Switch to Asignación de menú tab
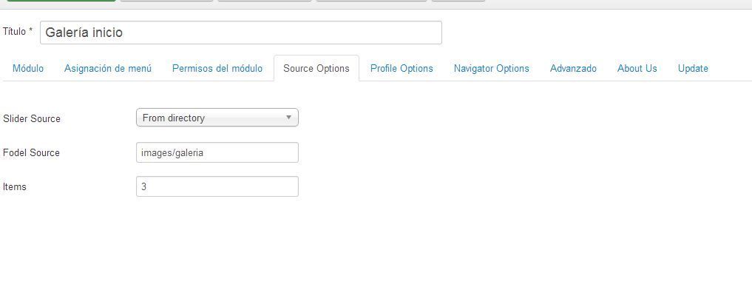 (108, 69)
